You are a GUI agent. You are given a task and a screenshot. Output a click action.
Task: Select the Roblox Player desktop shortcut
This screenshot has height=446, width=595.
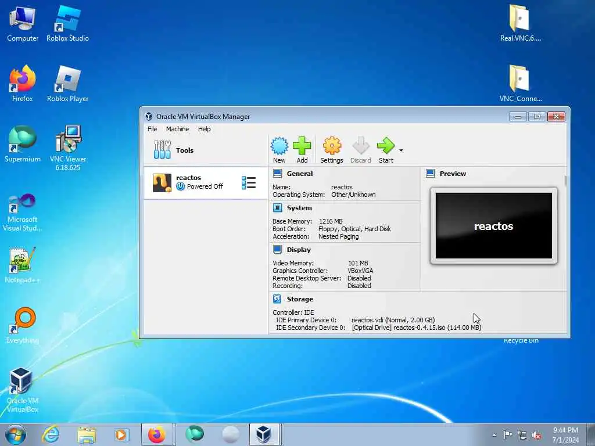67,84
